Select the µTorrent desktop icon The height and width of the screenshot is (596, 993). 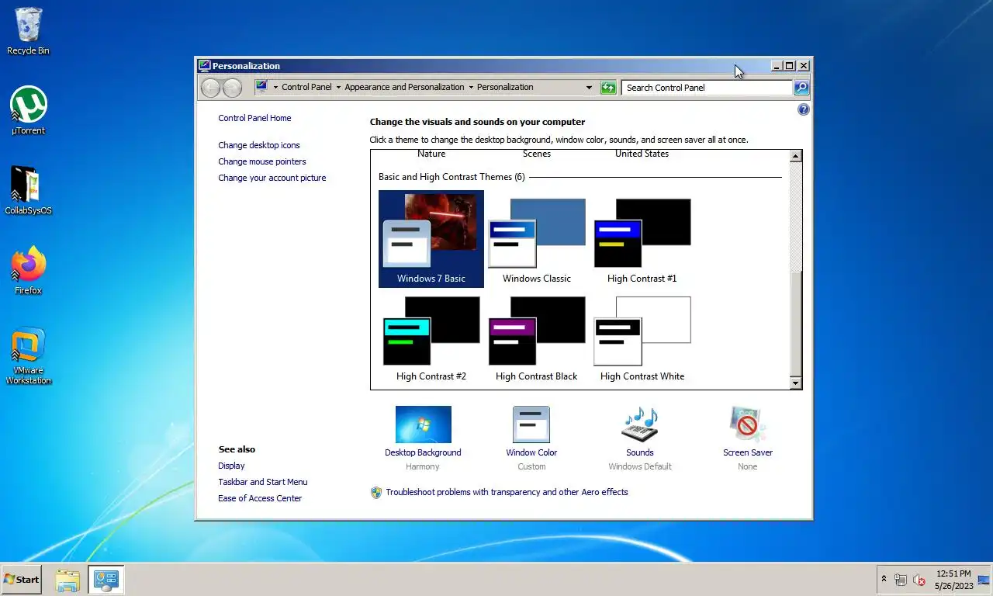pyautogui.click(x=28, y=110)
